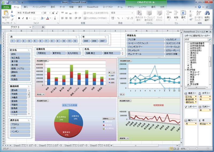Click the Sort and Filter icon
214x152 pixels.
(199, 13)
